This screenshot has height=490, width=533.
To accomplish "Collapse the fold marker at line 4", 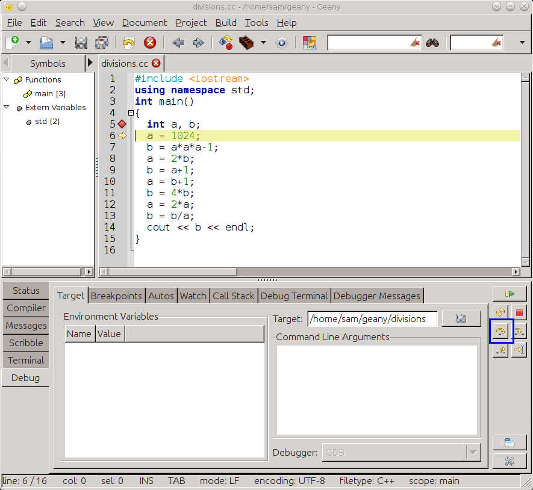I will 131,113.
